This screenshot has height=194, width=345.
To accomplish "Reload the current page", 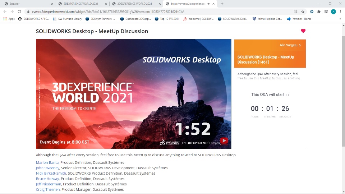I will click(x=19, y=11).
